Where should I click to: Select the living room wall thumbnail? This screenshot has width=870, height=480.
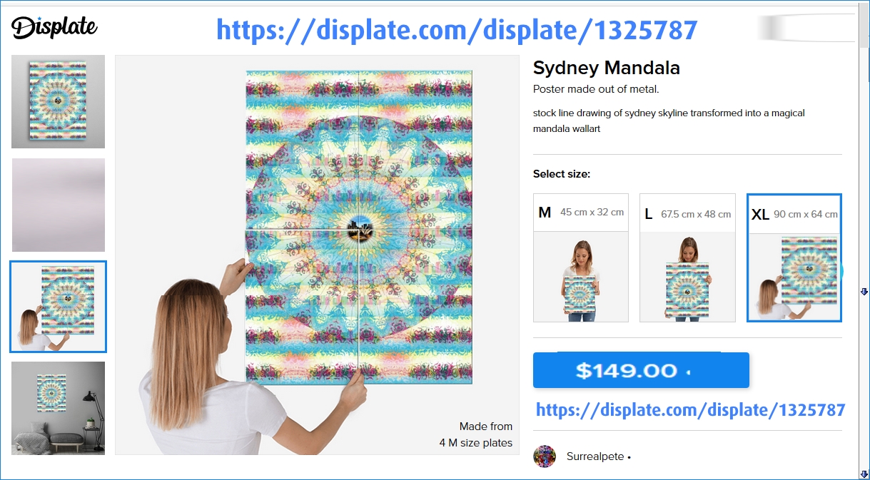[58, 408]
